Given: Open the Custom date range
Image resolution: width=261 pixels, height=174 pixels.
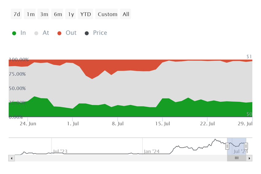Looking at the screenshot, I should pyautogui.click(x=107, y=14).
